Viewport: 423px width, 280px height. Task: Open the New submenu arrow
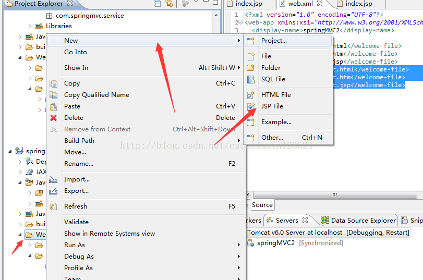[239, 41]
